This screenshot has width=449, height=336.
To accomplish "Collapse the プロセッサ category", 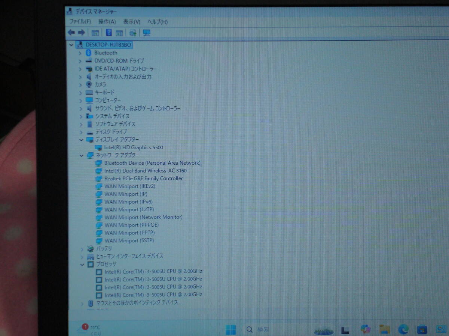I will (82, 264).
